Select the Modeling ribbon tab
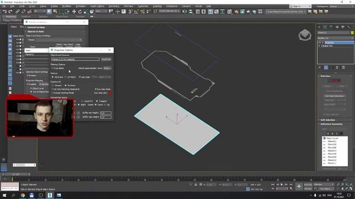The image size is (355, 199). 11,17
